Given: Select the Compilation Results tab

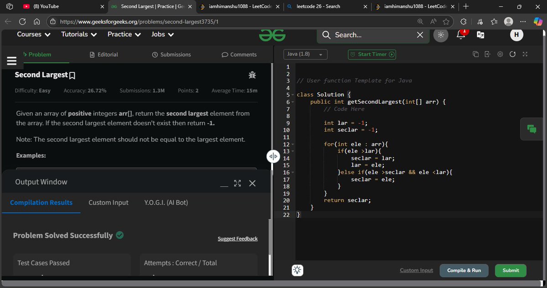Looking at the screenshot, I should coord(41,202).
